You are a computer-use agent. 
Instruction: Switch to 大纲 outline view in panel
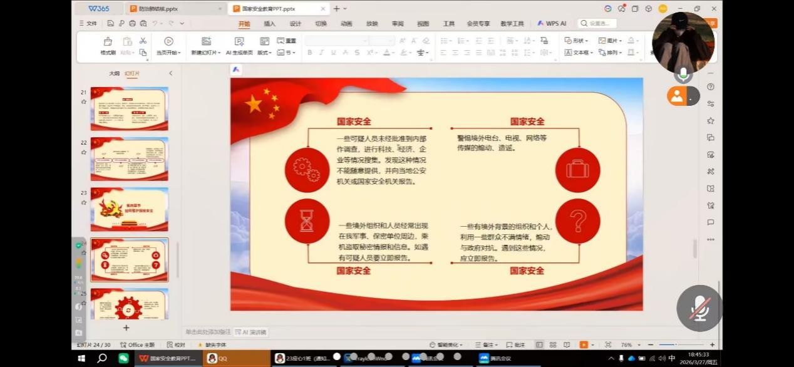click(x=114, y=73)
